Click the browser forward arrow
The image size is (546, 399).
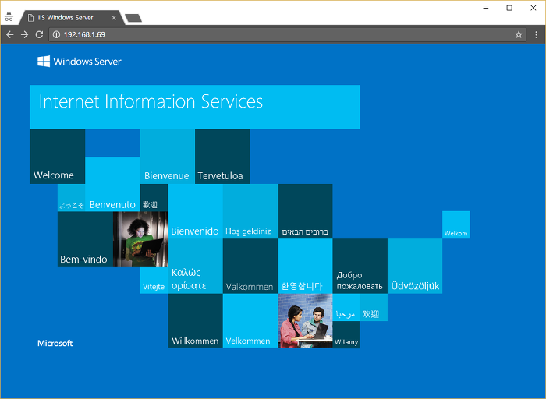point(24,34)
